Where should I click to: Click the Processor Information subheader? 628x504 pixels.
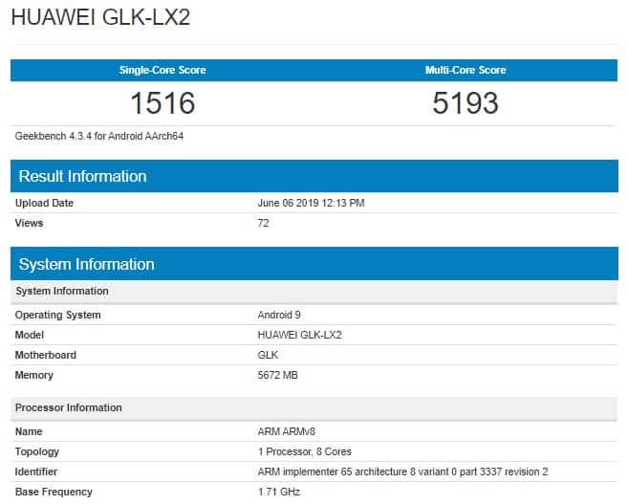[69, 407]
